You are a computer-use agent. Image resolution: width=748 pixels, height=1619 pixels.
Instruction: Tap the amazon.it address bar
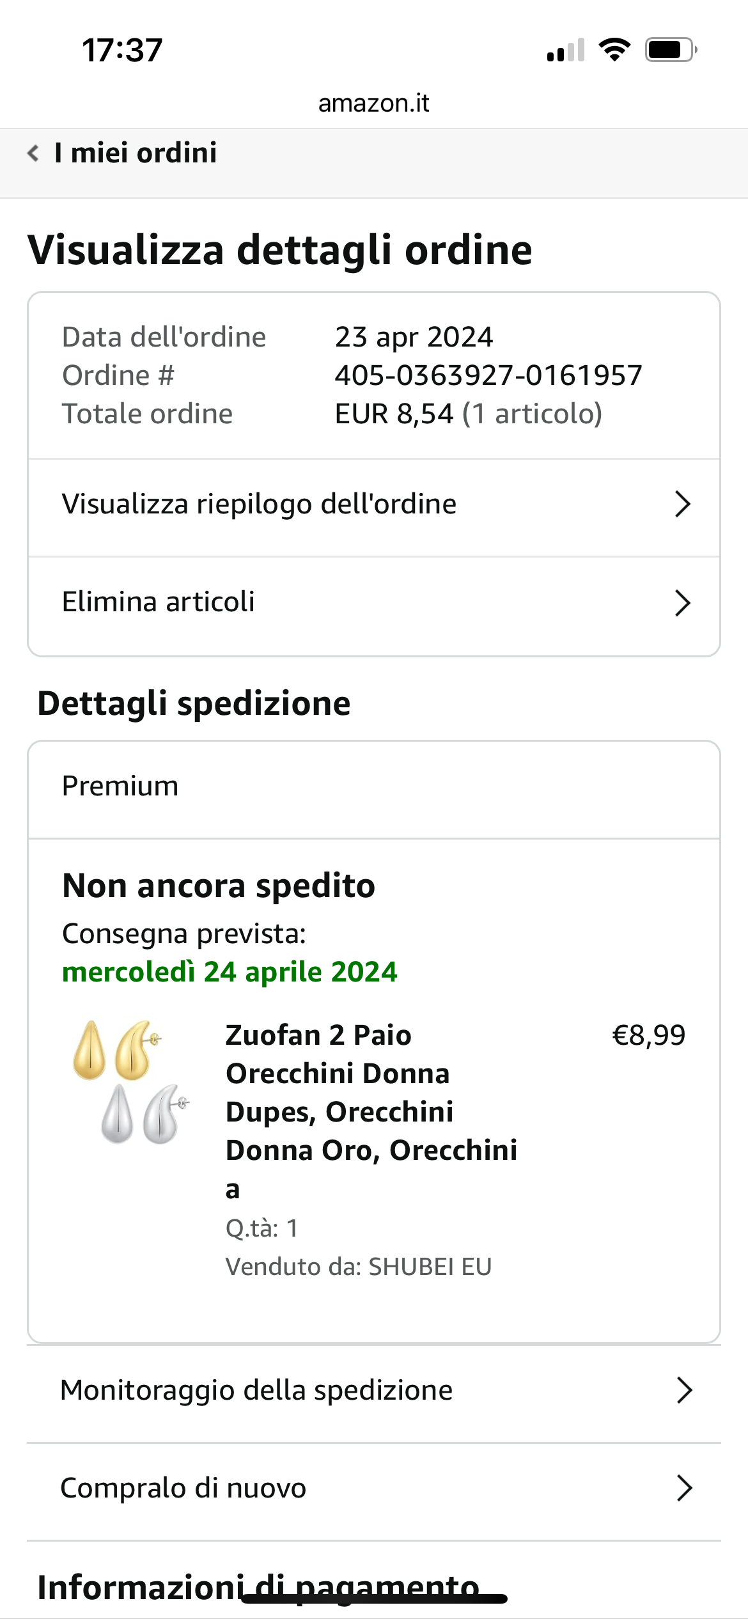[x=374, y=103]
